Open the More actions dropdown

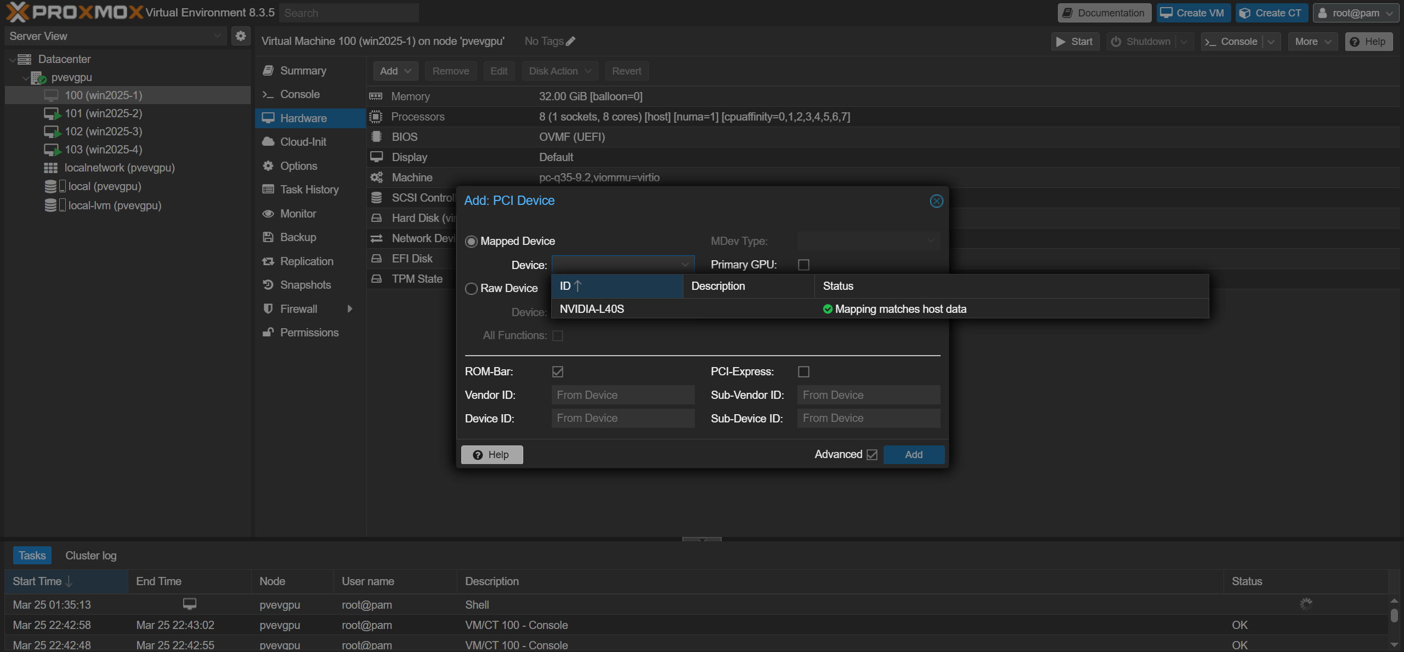point(1312,42)
